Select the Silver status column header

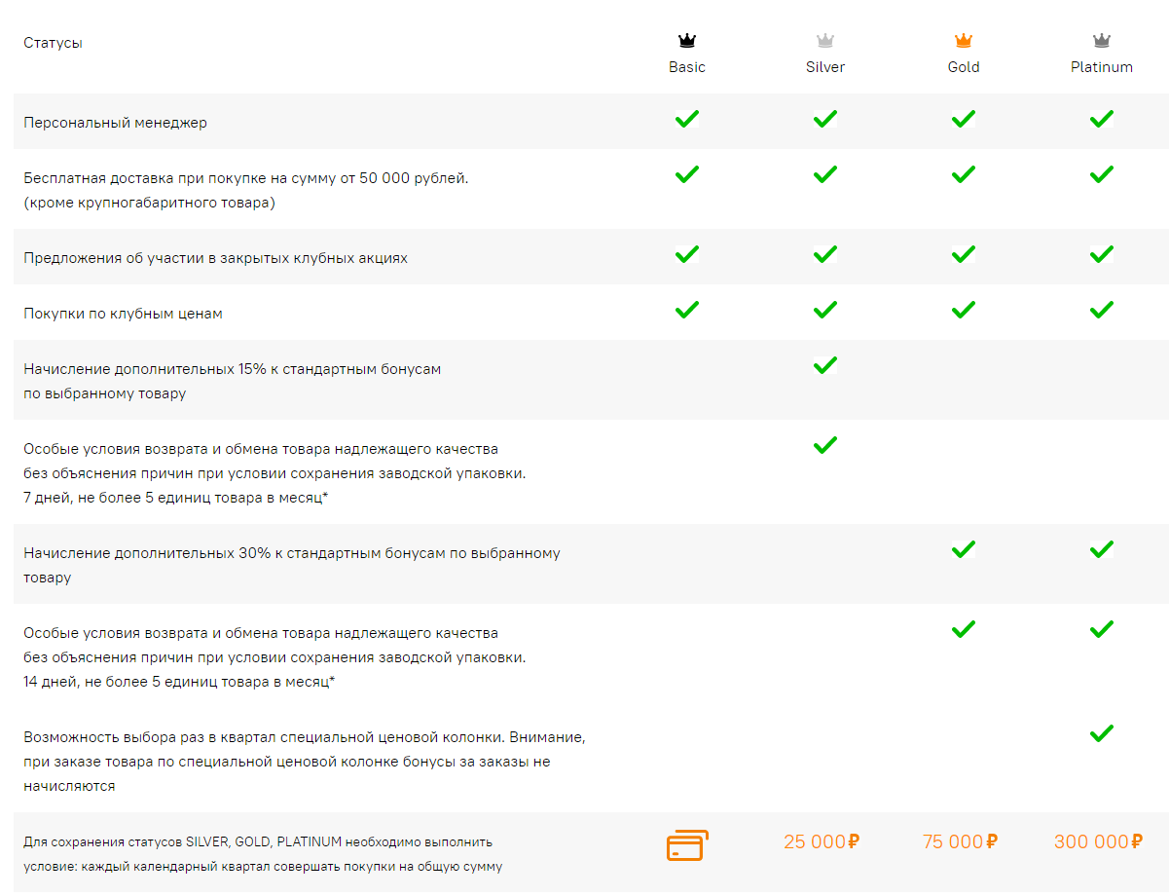point(825,67)
